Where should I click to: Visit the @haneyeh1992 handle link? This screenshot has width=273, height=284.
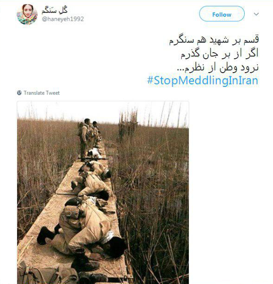click(x=63, y=19)
